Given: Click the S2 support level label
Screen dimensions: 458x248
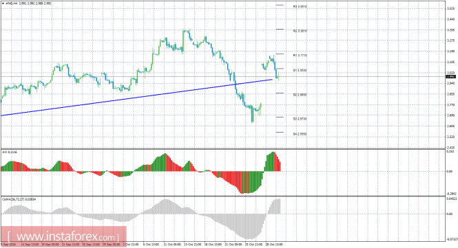Looking at the screenshot, I should coord(300,95).
